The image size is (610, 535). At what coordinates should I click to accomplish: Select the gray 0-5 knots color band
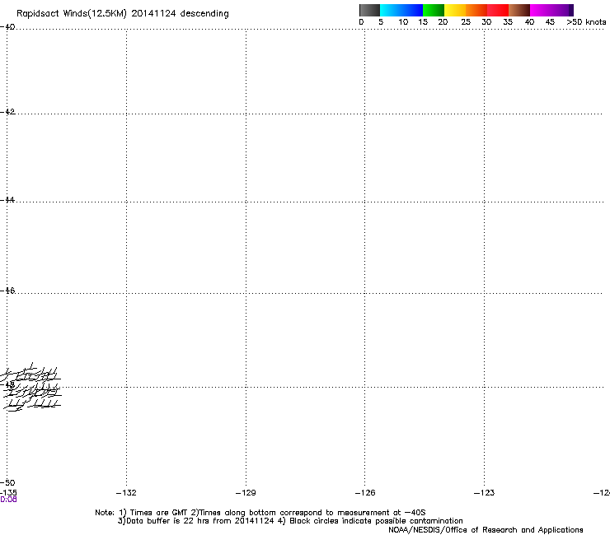point(369,10)
